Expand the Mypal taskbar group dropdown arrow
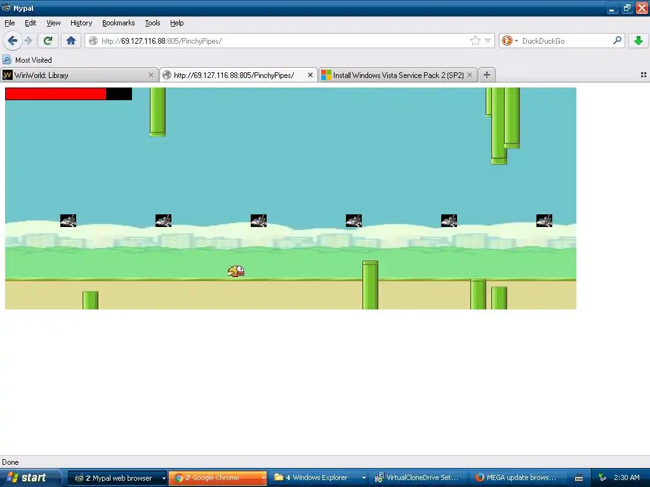 (x=164, y=478)
